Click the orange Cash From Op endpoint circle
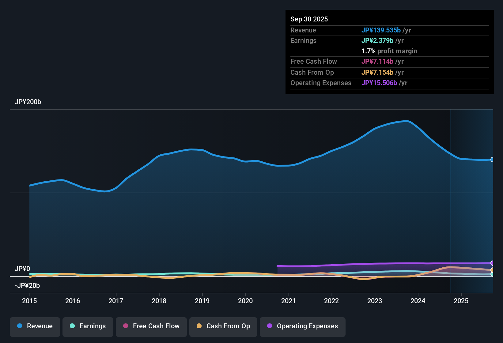This screenshot has height=343, width=503. pyautogui.click(x=493, y=270)
